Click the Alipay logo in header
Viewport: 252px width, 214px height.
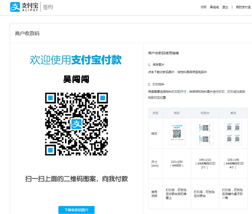24,7
